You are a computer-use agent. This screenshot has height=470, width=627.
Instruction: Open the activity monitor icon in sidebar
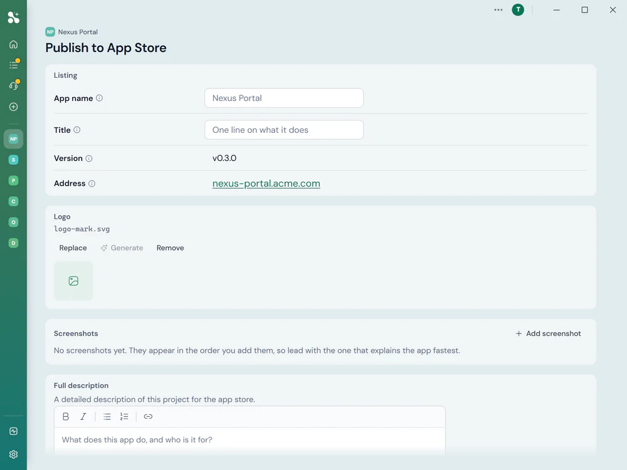(x=13, y=431)
